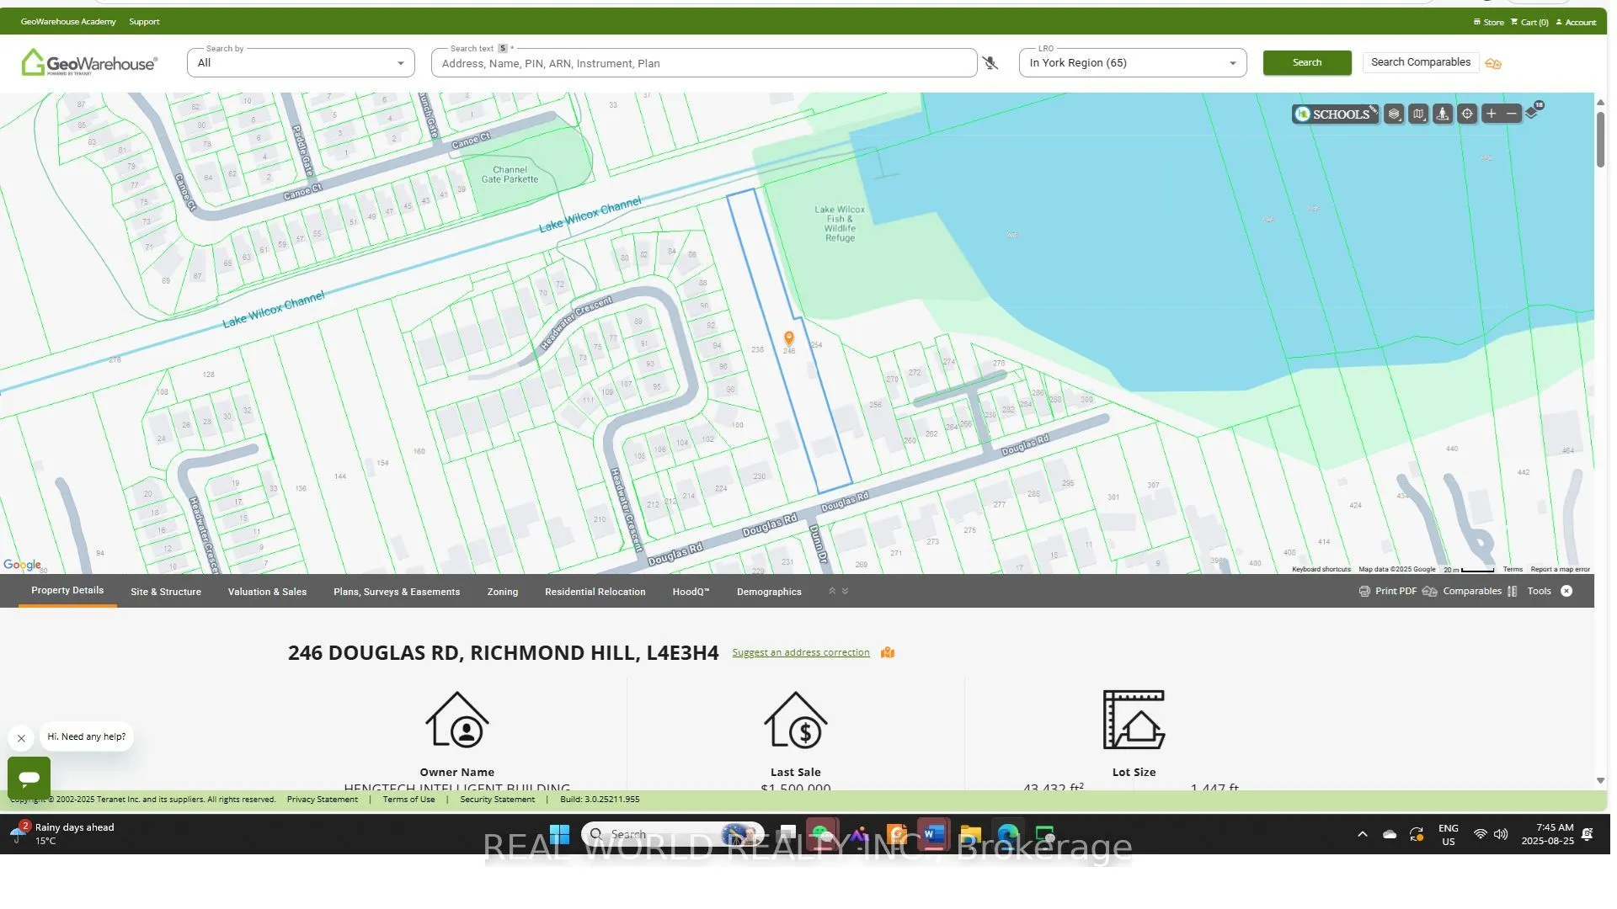The image size is (1617, 909).
Task: Open Plans, Surveys & Easements tab
Action: [397, 592]
